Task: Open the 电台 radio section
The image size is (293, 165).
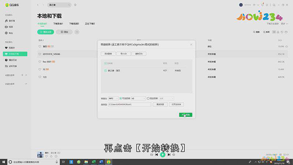Action: (x=9, y=33)
